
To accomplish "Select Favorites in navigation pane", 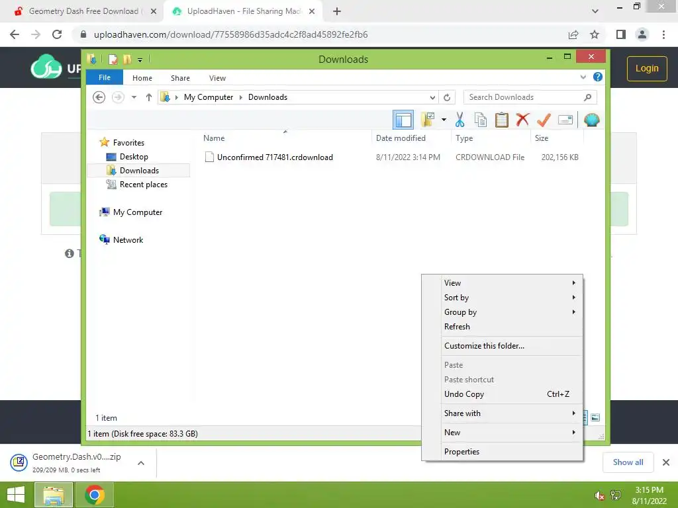I will (x=128, y=143).
